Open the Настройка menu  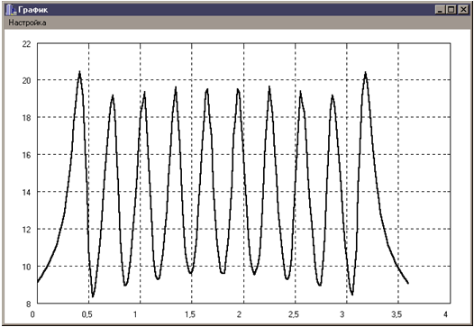pyautogui.click(x=27, y=23)
